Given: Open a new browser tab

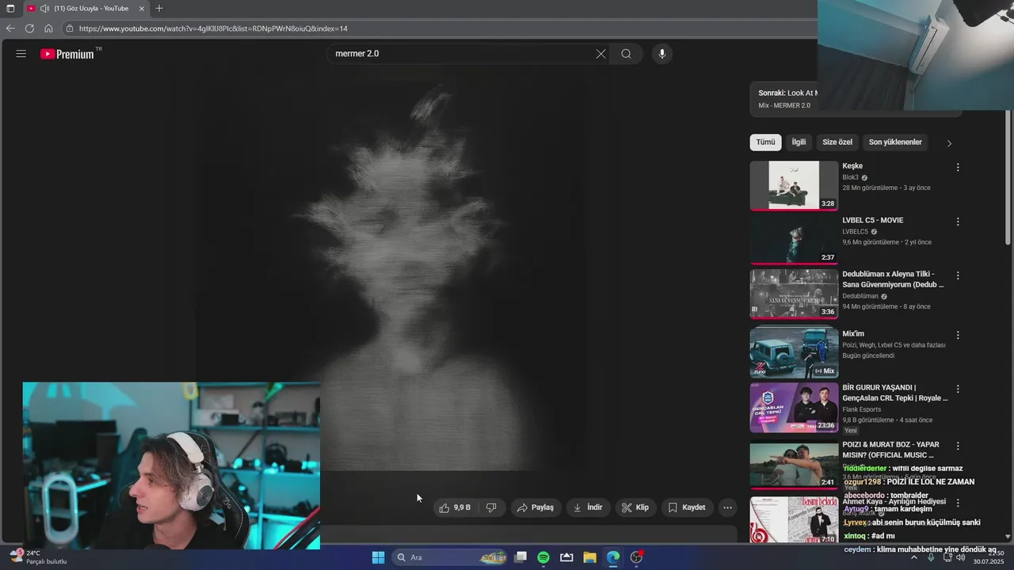Looking at the screenshot, I should [159, 9].
